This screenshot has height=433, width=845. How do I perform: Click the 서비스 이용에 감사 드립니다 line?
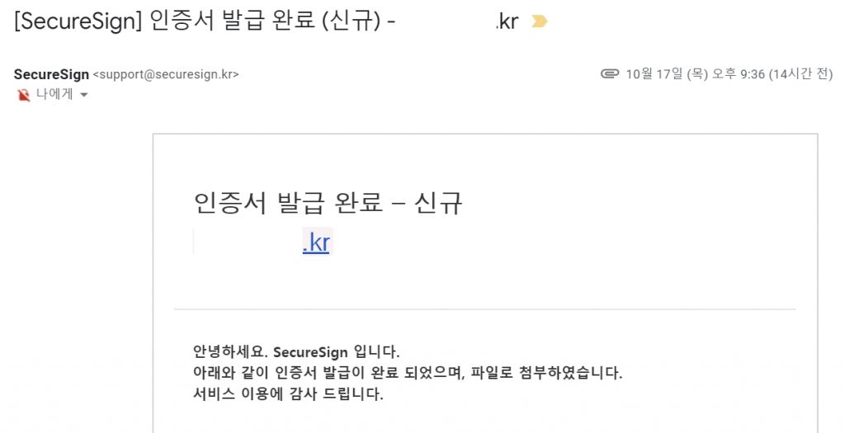coord(288,393)
